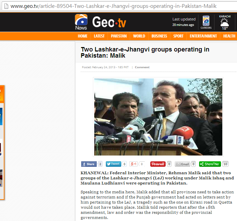Open Team Geo Careers icon
The image size is (237, 221).
point(206,22)
